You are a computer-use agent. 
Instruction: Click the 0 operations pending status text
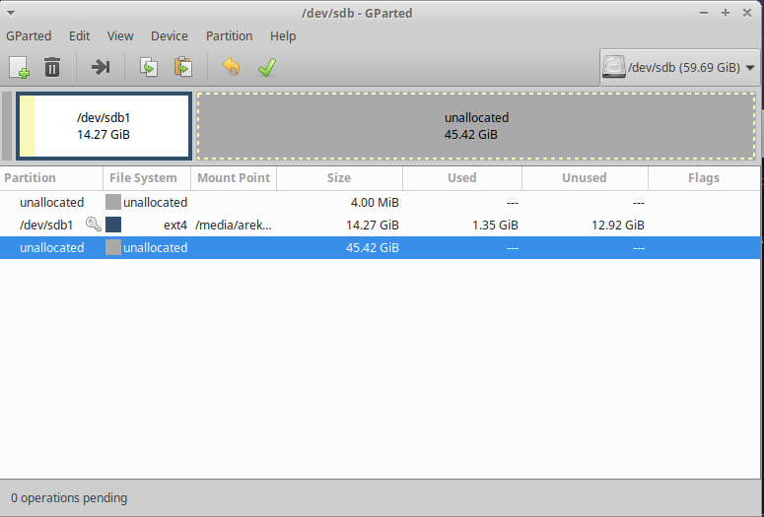pos(69,498)
